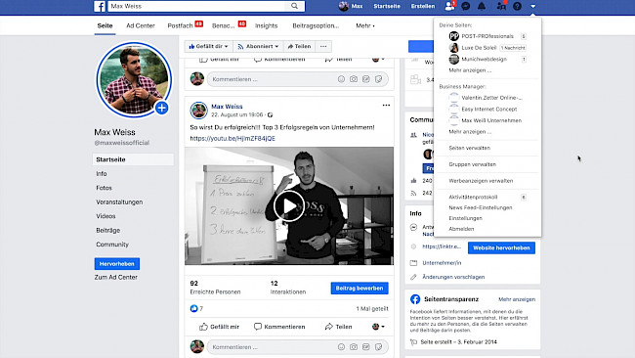Click Kommentieren under the video post

pyautogui.click(x=279, y=327)
